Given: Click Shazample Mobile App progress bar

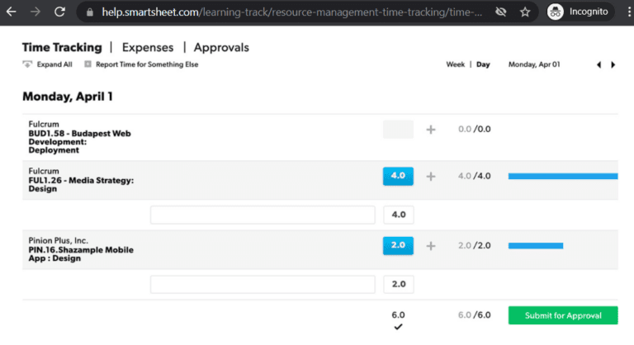Looking at the screenshot, I should (536, 245).
